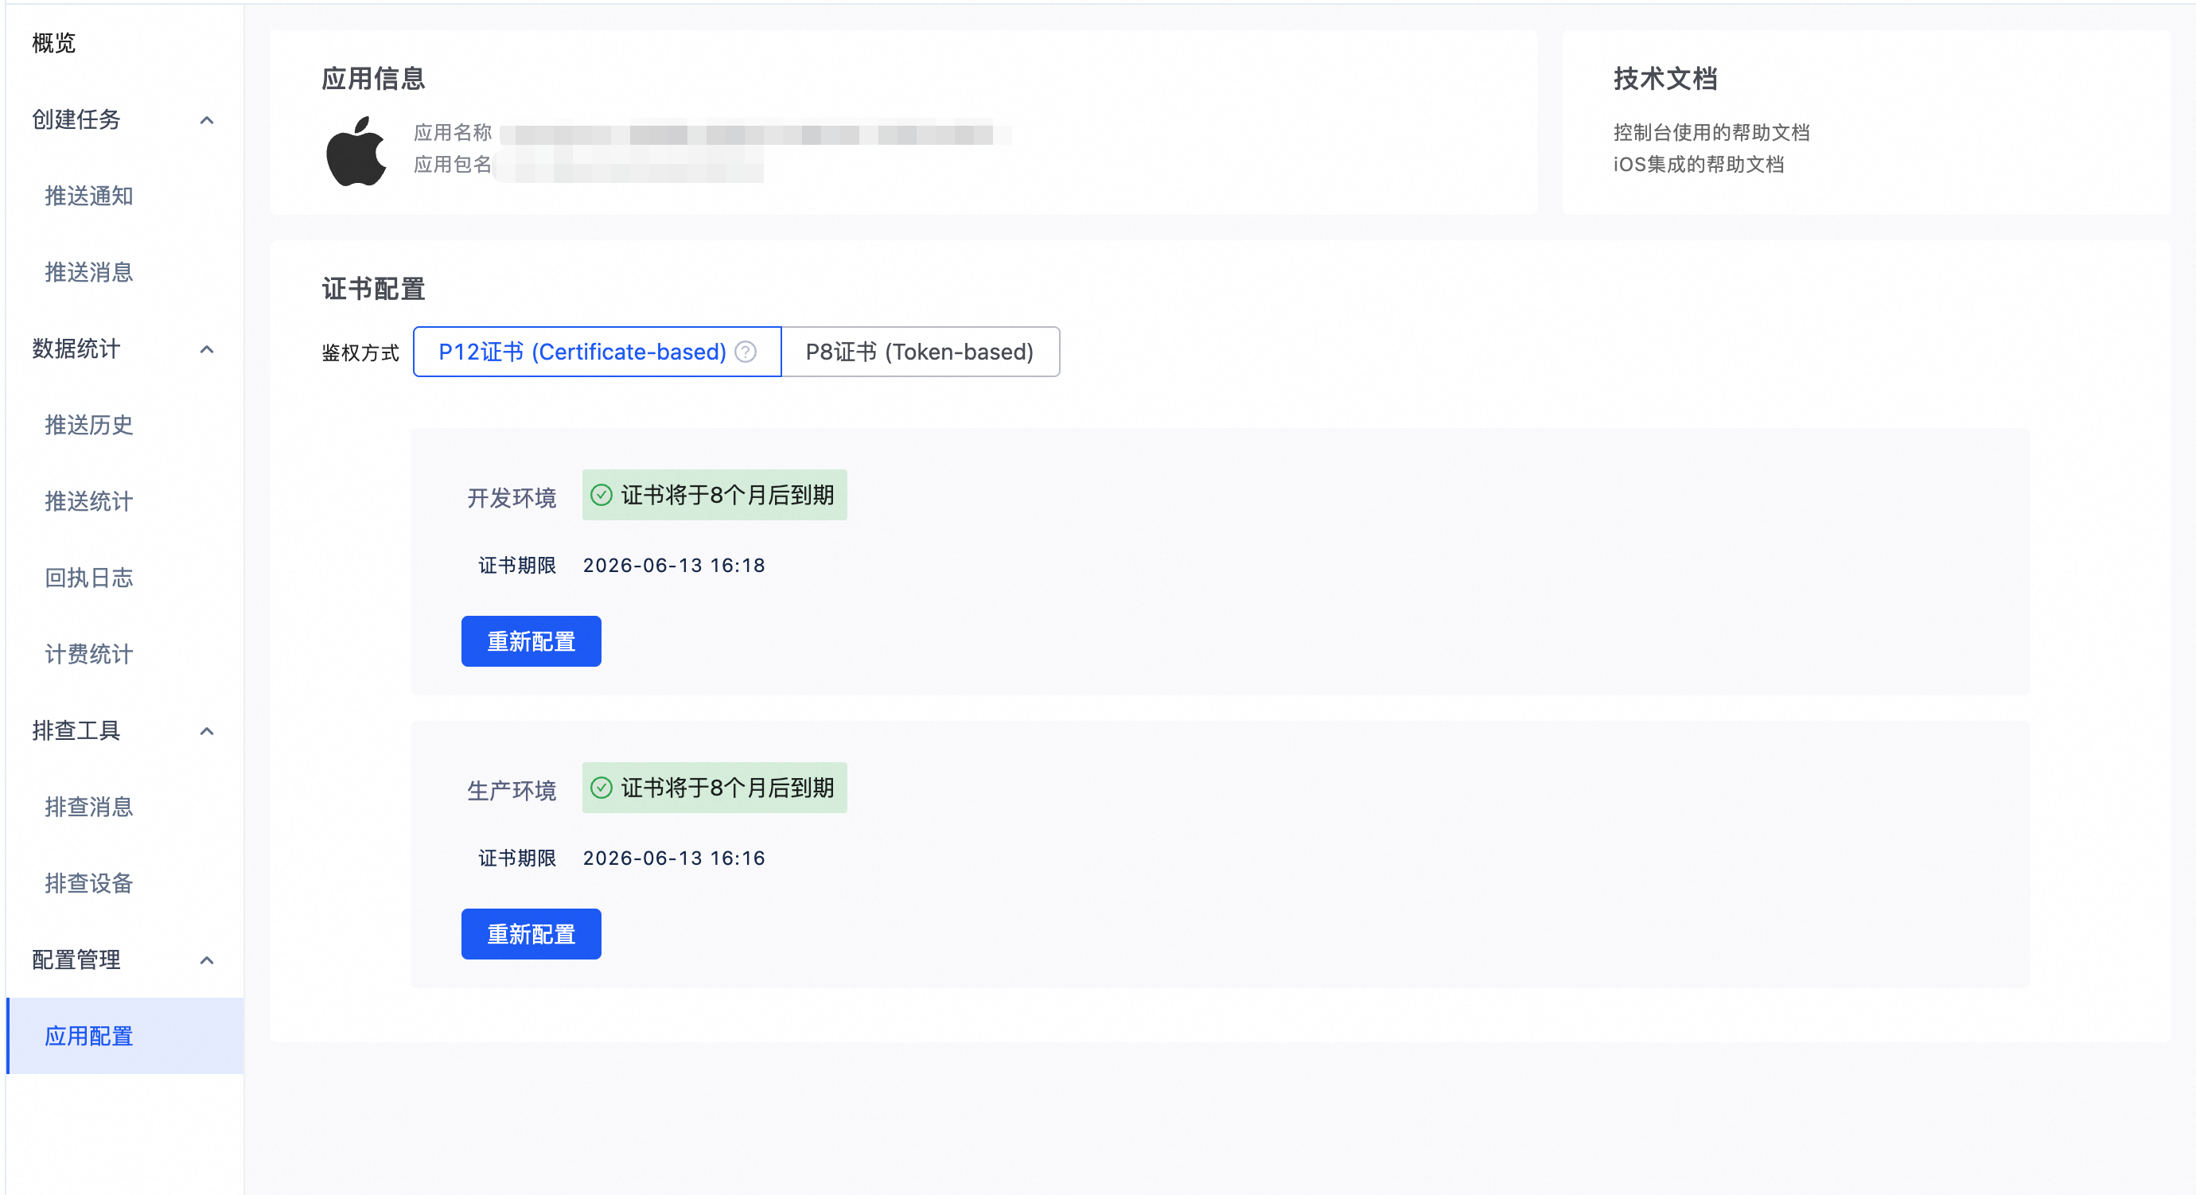Open 控制台使用的帮助文档 link
2196x1195 pixels.
1711,132
